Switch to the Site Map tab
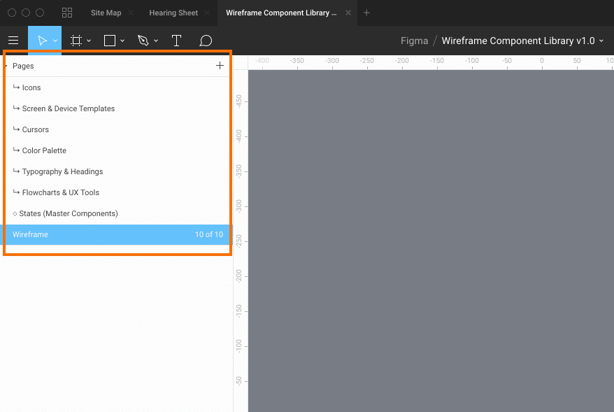The image size is (614, 412). click(x=106, y=13)
